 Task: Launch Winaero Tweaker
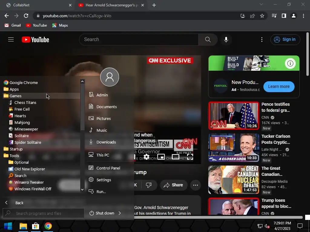pyautogui.click(x=29, y=182)
